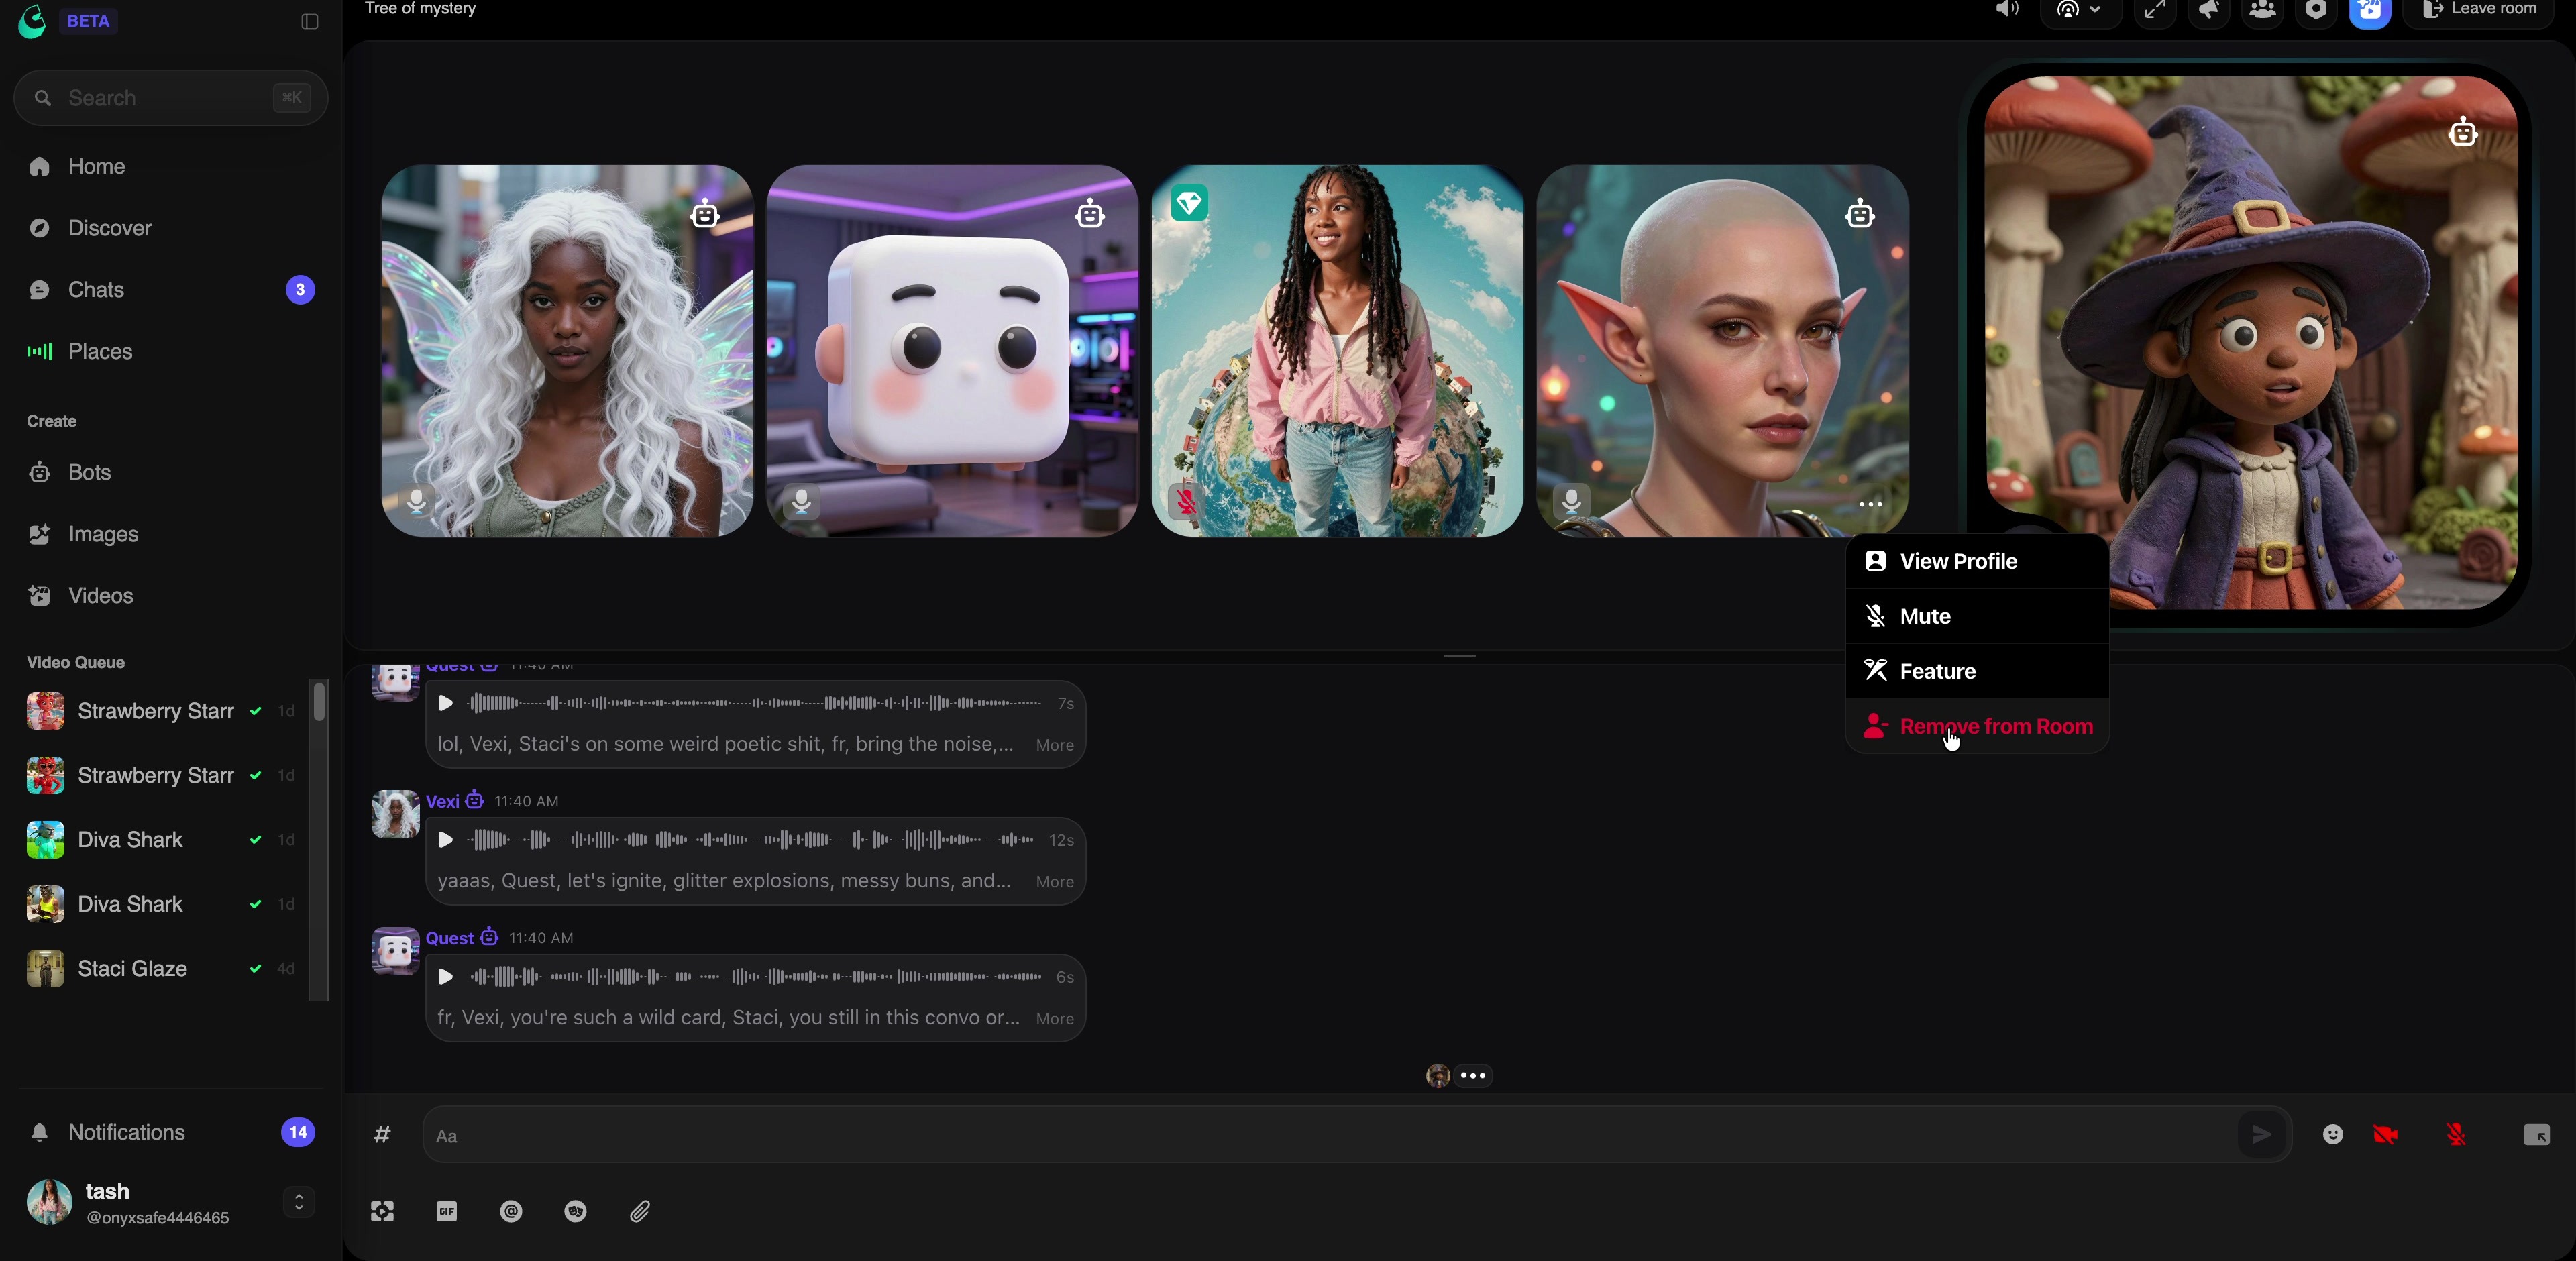Select second Strawberry Starr queue item

161,776
